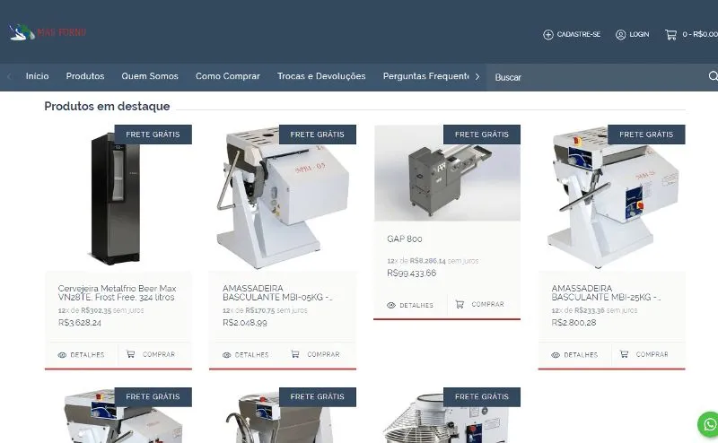
Task: Click the GAP 800 product title
Action: pos(405,239)
